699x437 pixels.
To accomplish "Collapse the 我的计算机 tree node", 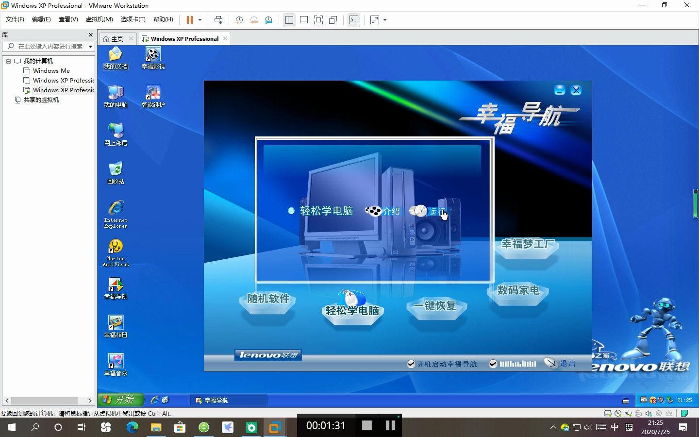I will 8,61.
